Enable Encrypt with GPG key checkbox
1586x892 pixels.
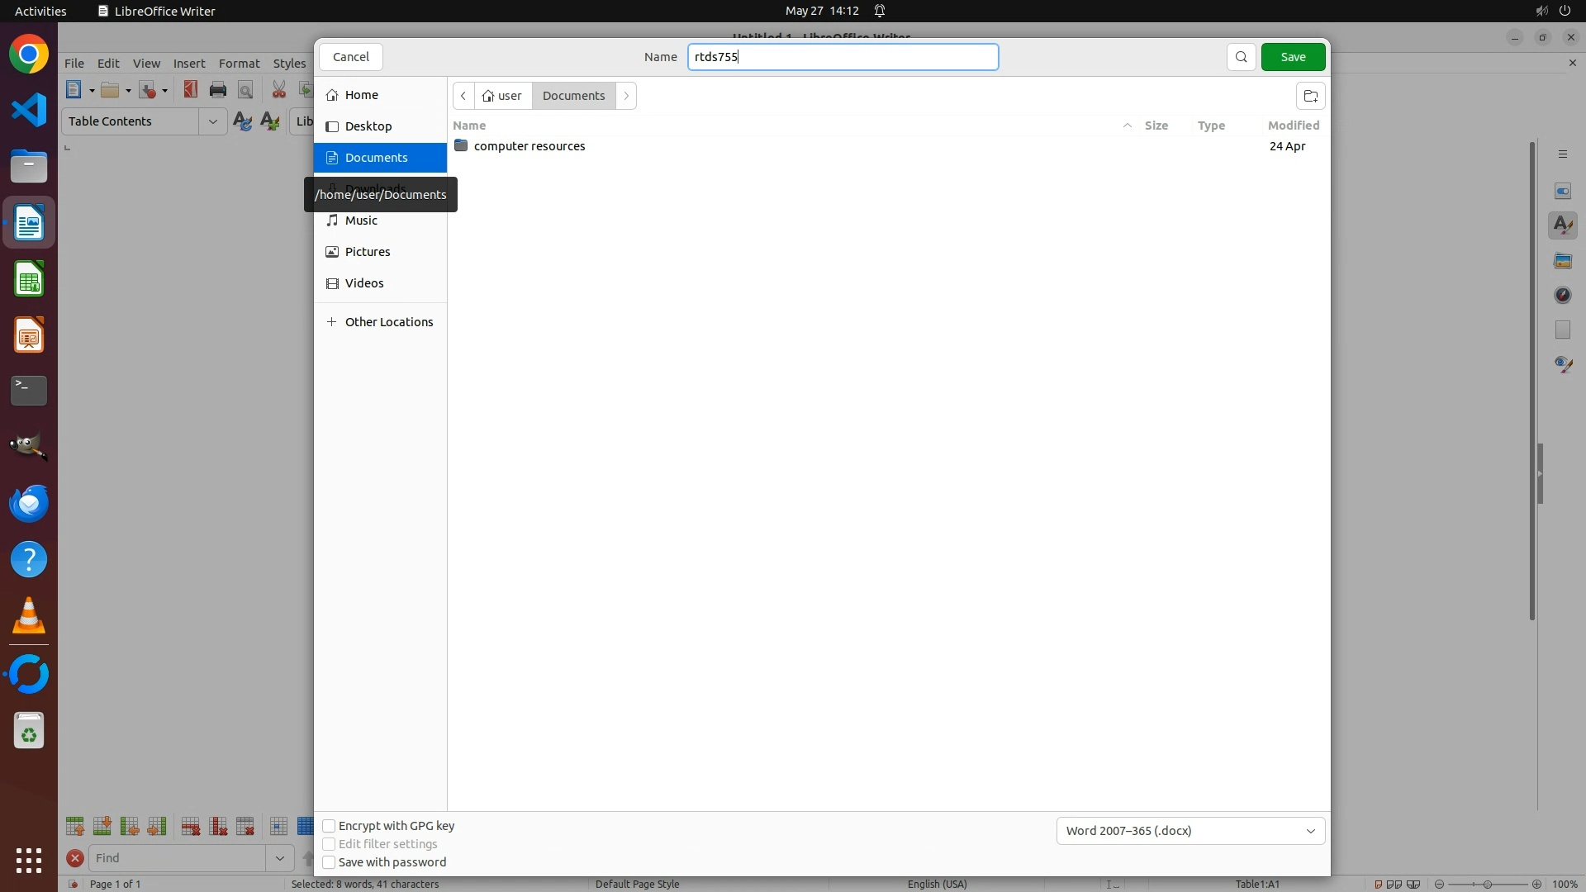(x=329, y=826)
